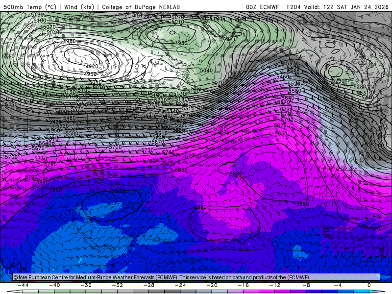This screenshot has height=294, width=392.
Task: Select the 5220 contour label
Action: coord(161,100)
